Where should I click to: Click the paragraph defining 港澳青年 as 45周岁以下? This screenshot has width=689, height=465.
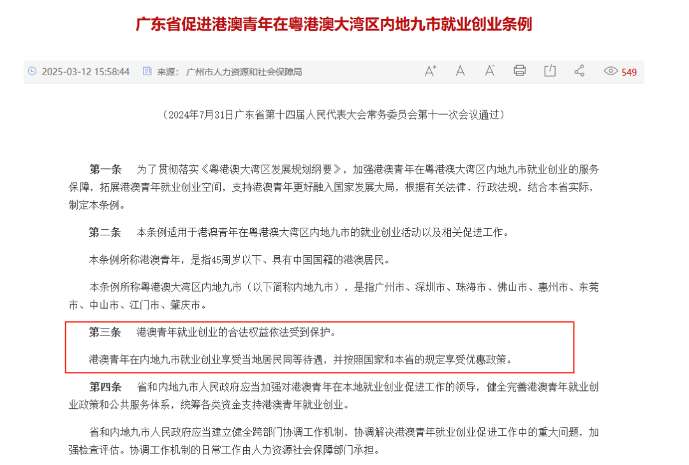239,260
